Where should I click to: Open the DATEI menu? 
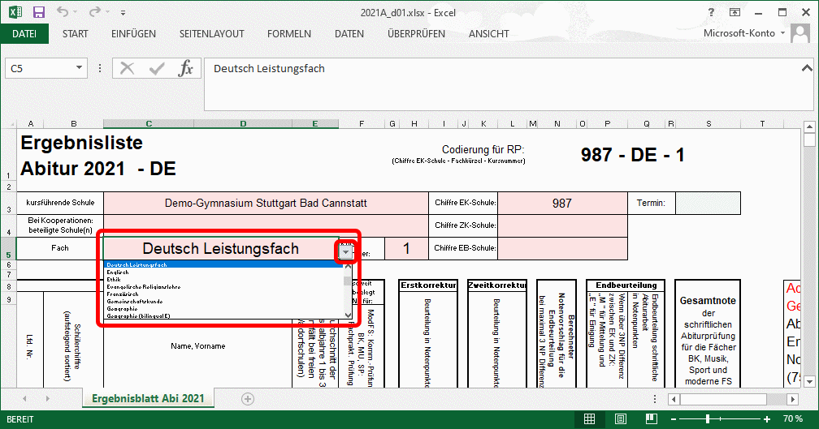[24, 34]
